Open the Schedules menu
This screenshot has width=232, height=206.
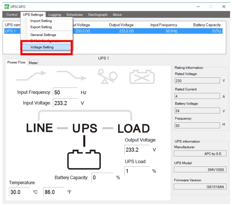[74, 15]
